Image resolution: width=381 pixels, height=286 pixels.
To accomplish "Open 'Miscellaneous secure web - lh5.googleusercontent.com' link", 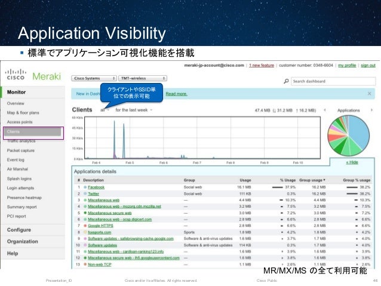I will (x=134, y=258).
